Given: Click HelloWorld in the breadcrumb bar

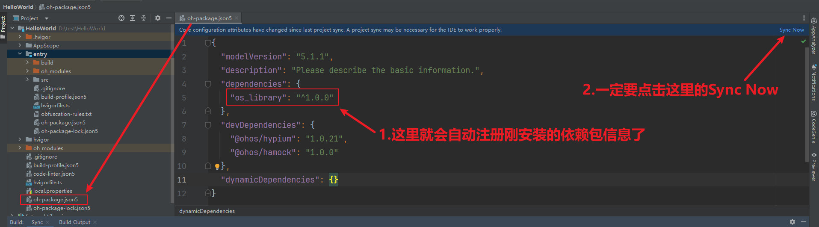Looking at the screenshot, I should [18, 7].
